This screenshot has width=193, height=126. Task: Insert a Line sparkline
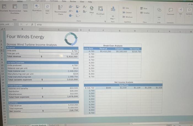coord(126,8)
